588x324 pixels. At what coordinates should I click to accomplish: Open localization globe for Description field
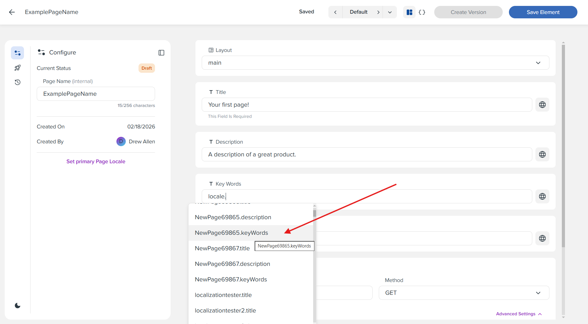[542, 154]
